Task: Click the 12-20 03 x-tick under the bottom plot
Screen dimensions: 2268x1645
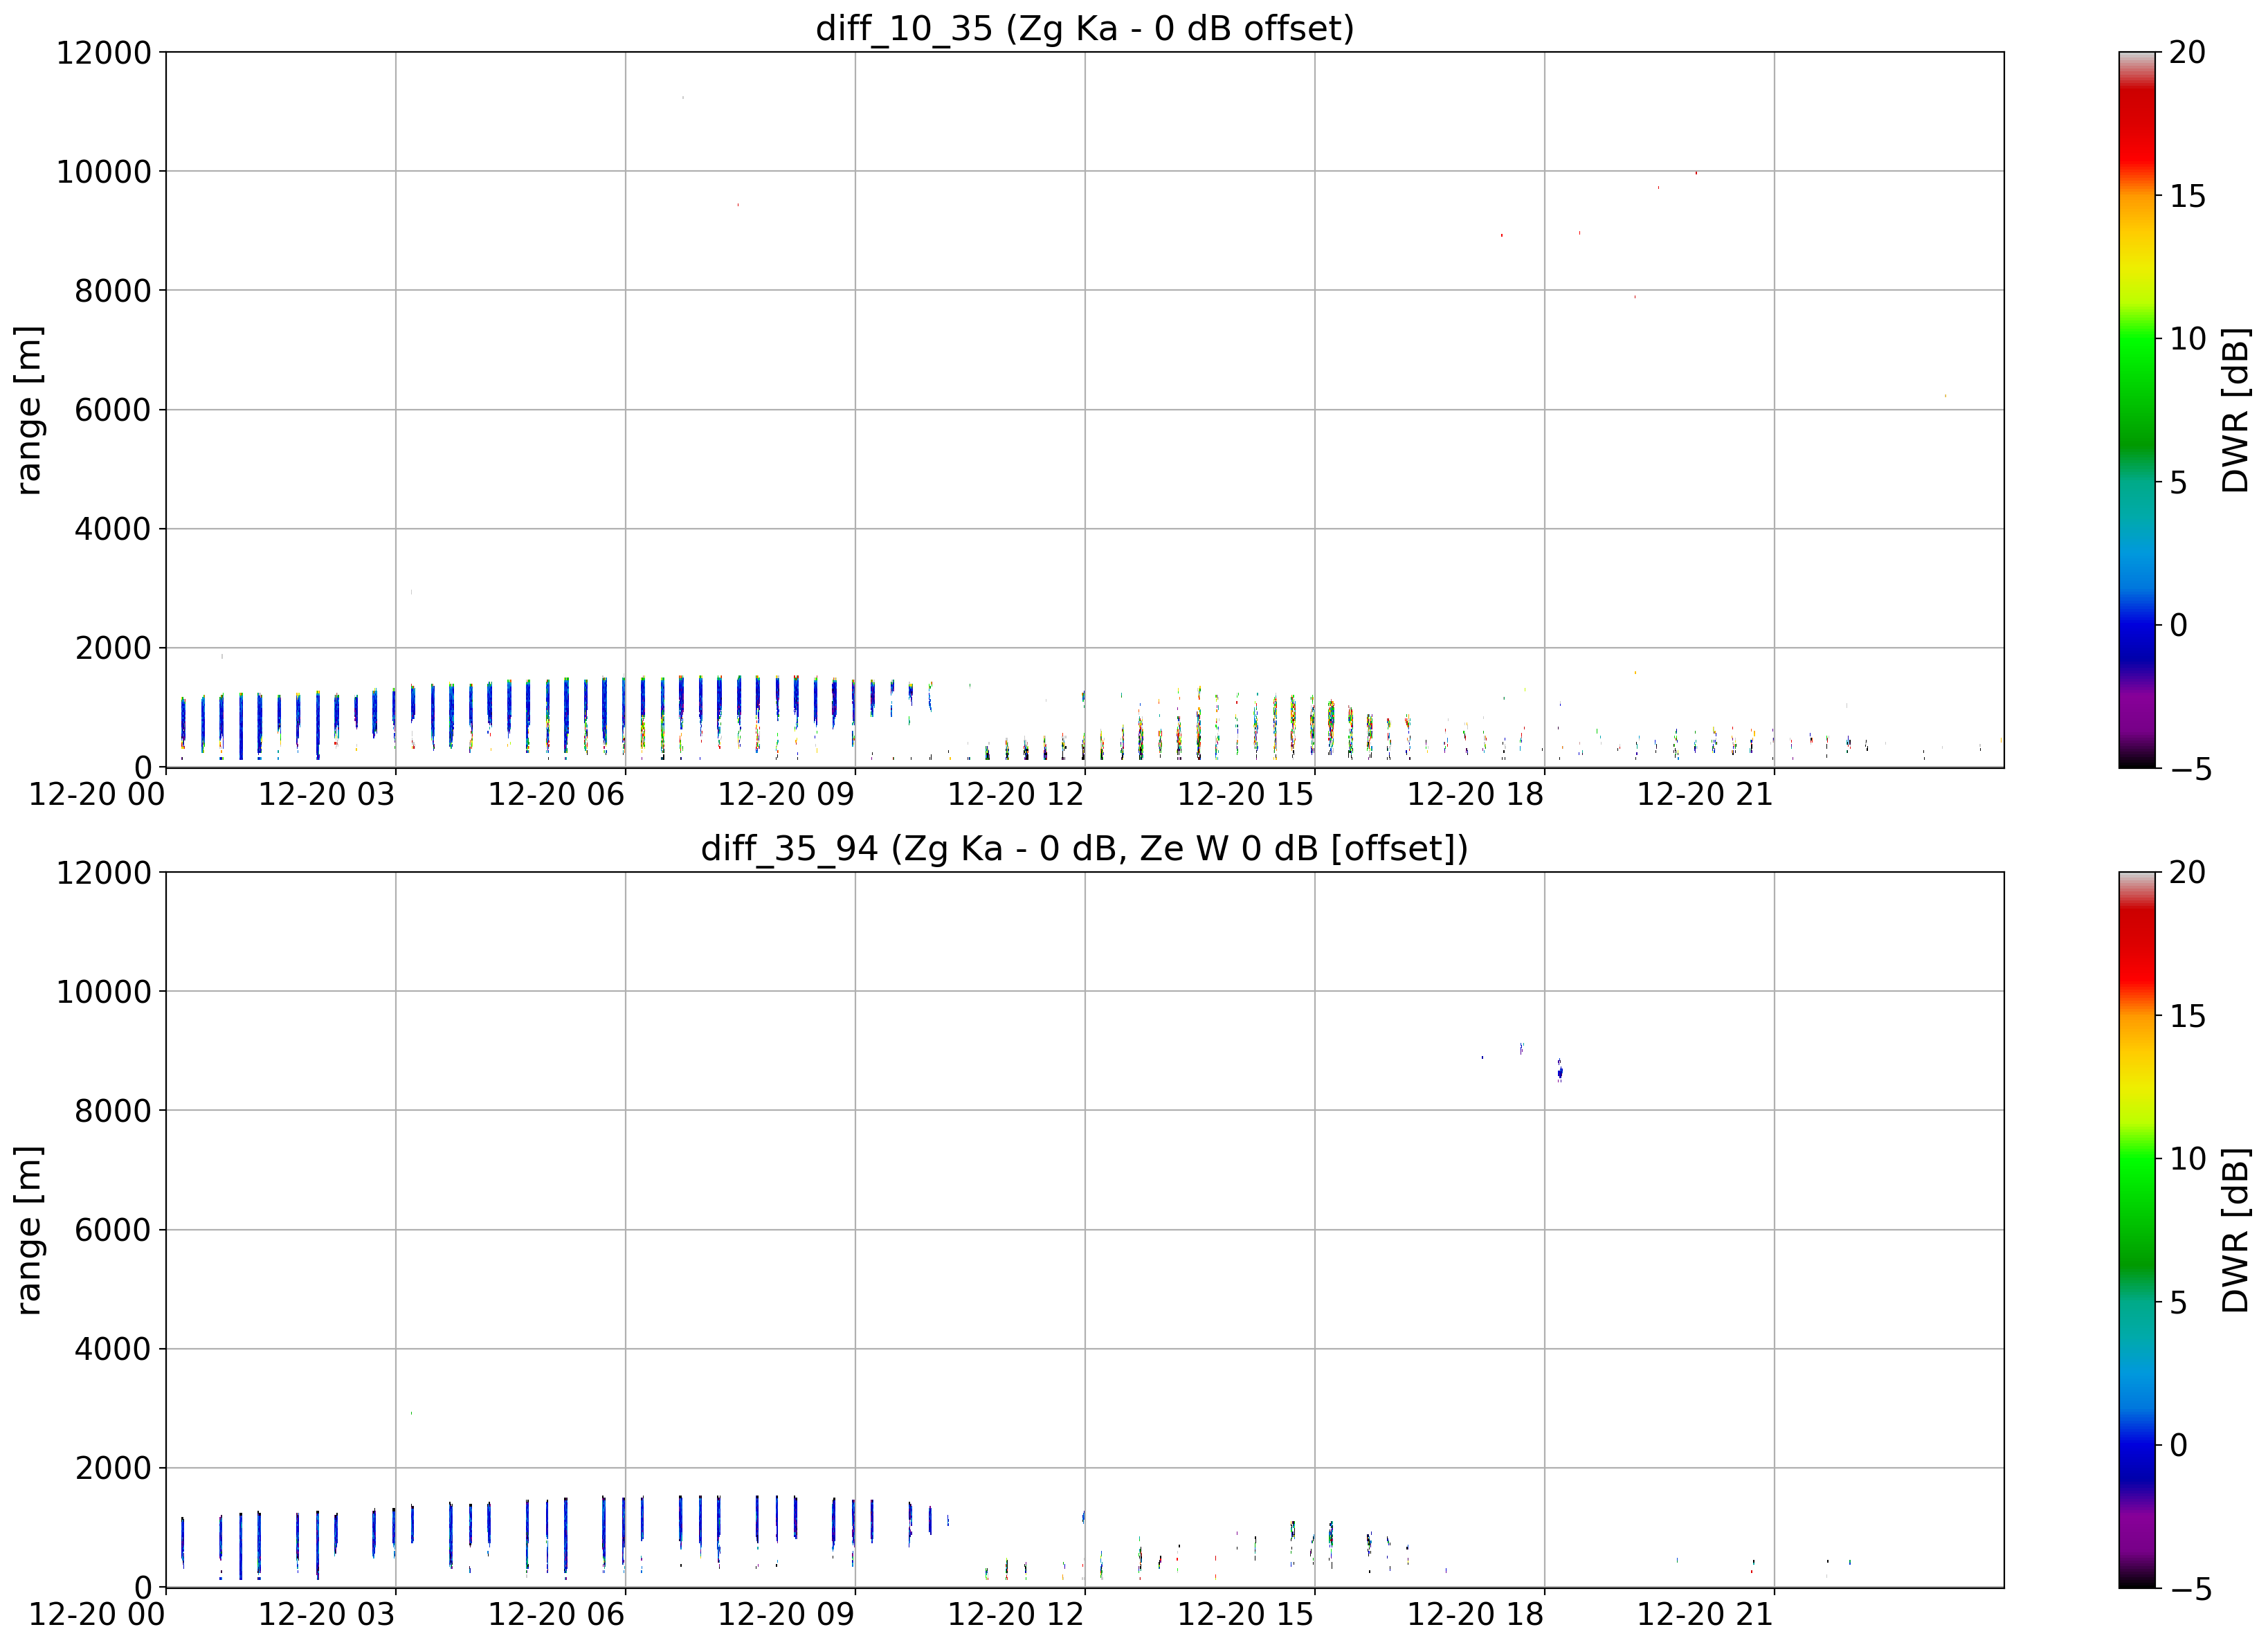Action: point(327,1615)
